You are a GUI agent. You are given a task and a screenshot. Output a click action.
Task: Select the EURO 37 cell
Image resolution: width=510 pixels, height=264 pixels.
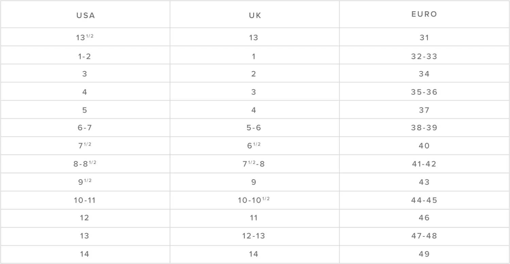click(x=424, y=110)
